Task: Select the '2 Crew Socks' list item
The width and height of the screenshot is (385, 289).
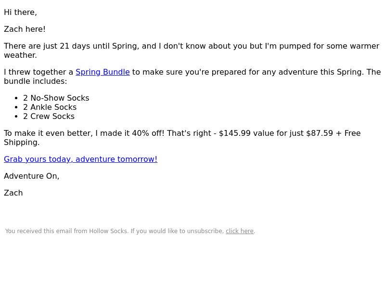Action: (x=49, y=116)
